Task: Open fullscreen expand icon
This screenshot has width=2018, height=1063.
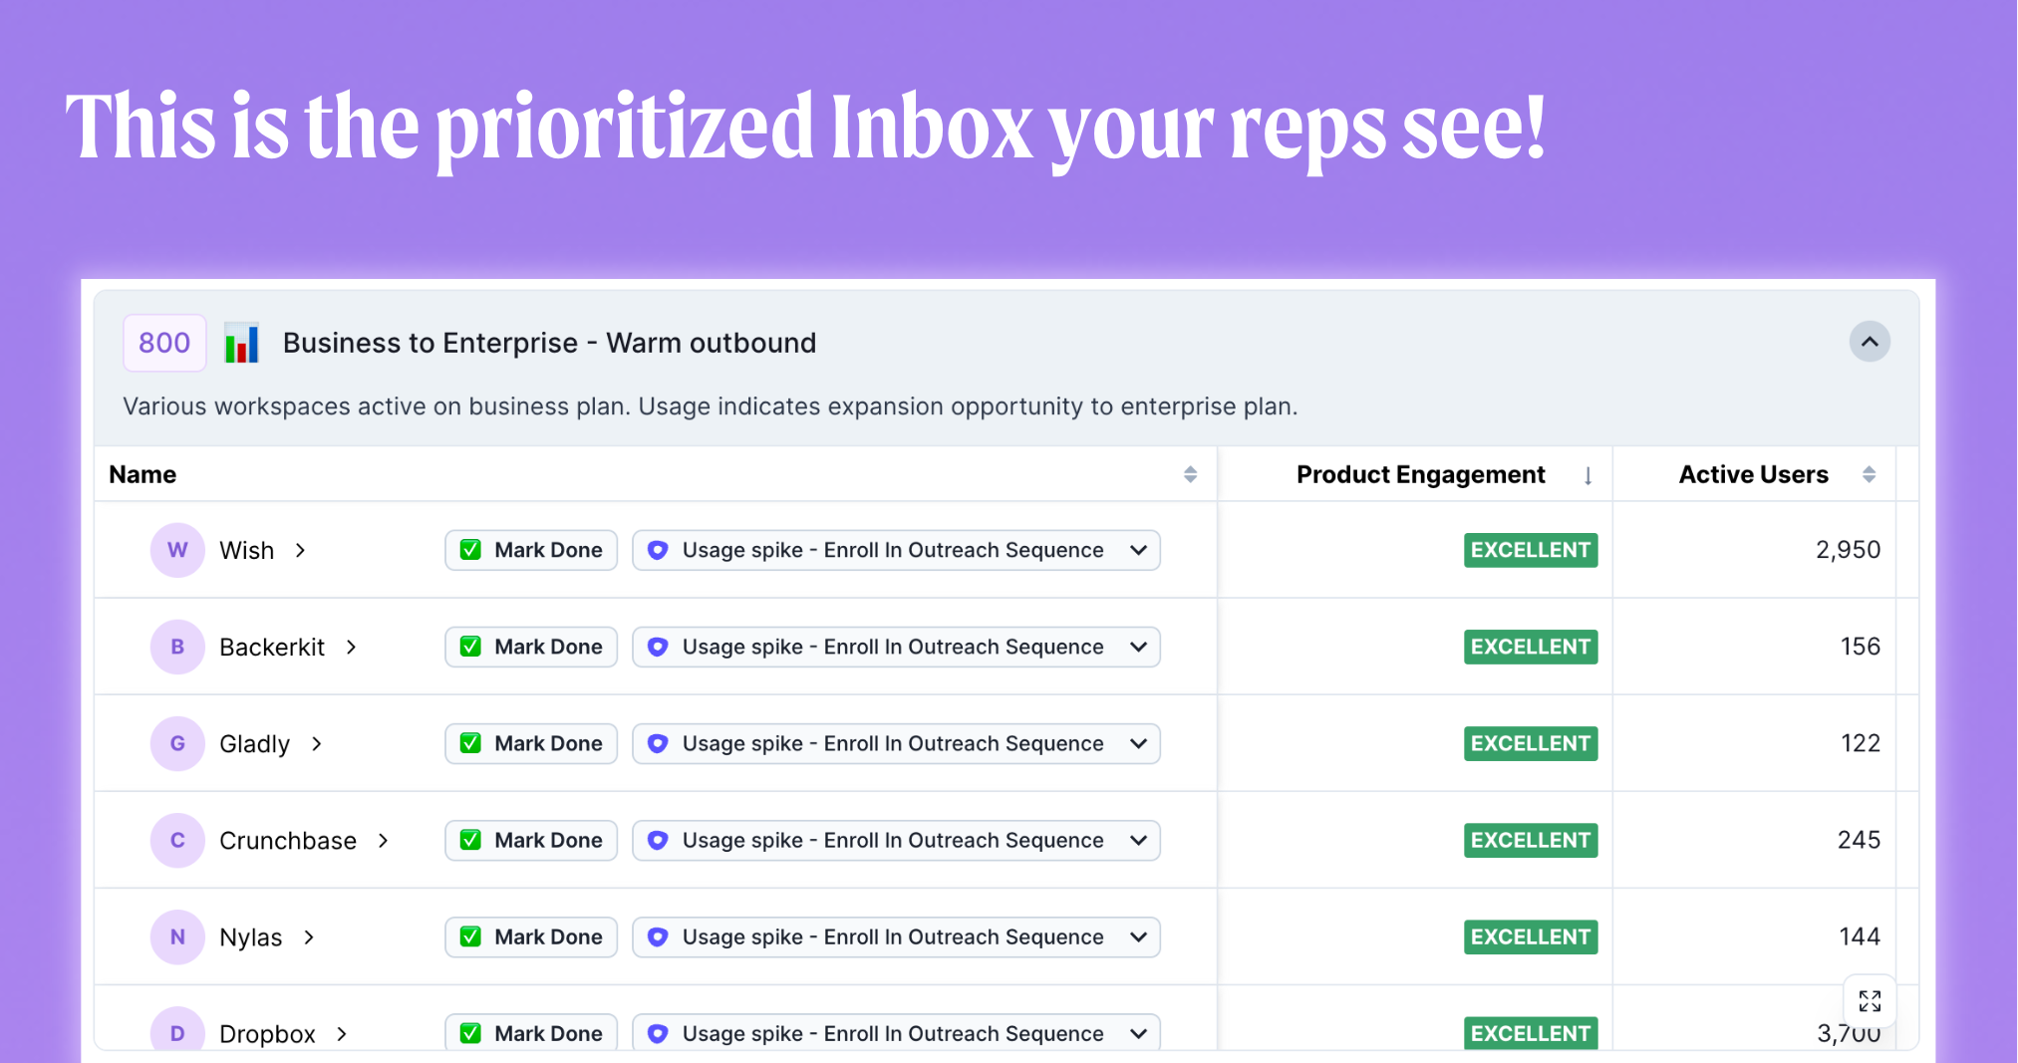Action: click(1870, 1000)
